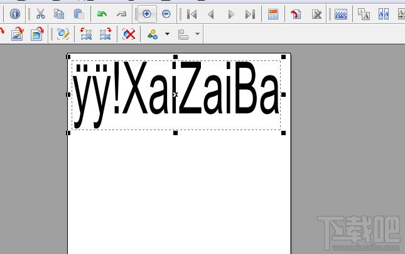405x254 pixels.
Task: Undo with the green arrow
Action: (x=102, y=14)
